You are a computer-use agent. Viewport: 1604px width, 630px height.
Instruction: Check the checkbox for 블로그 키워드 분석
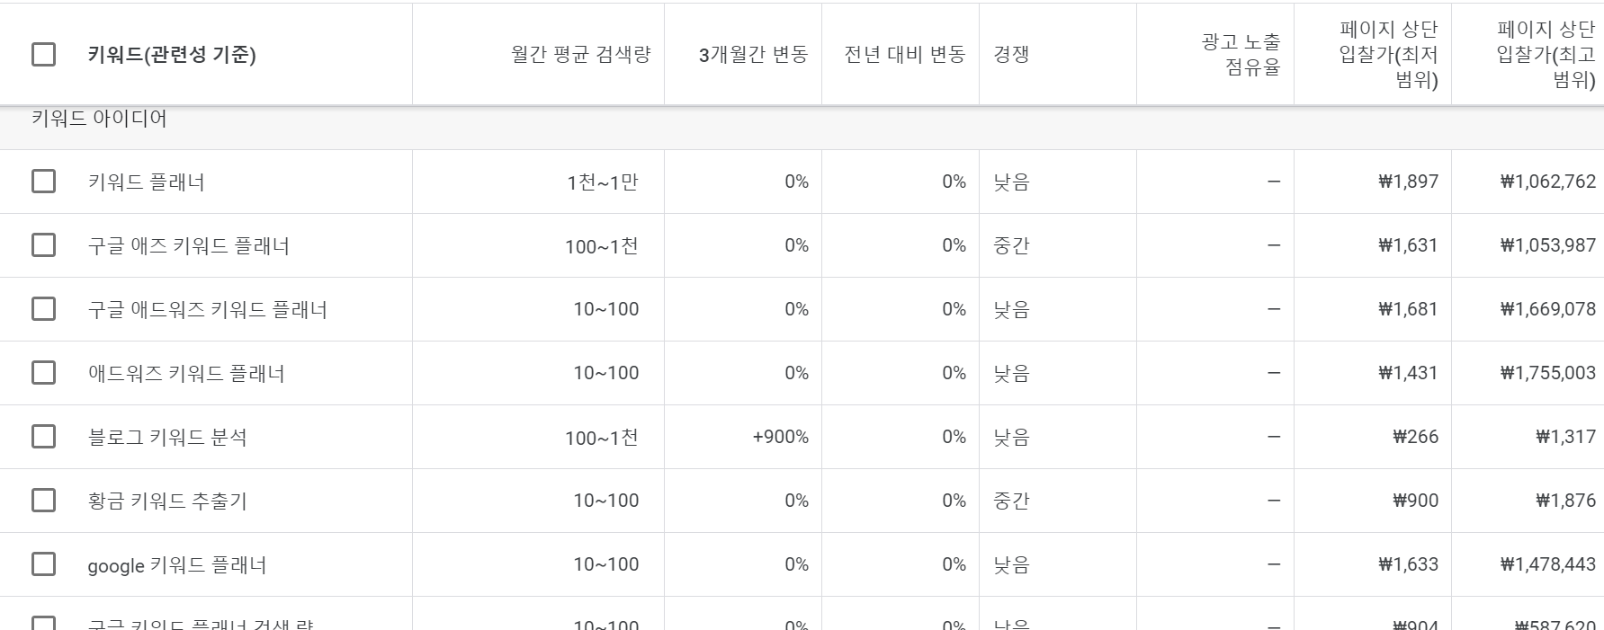pyautogui.click(x=42, y=437)
